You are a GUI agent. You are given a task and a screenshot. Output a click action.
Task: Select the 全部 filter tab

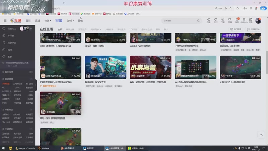[x=60, y=30]
